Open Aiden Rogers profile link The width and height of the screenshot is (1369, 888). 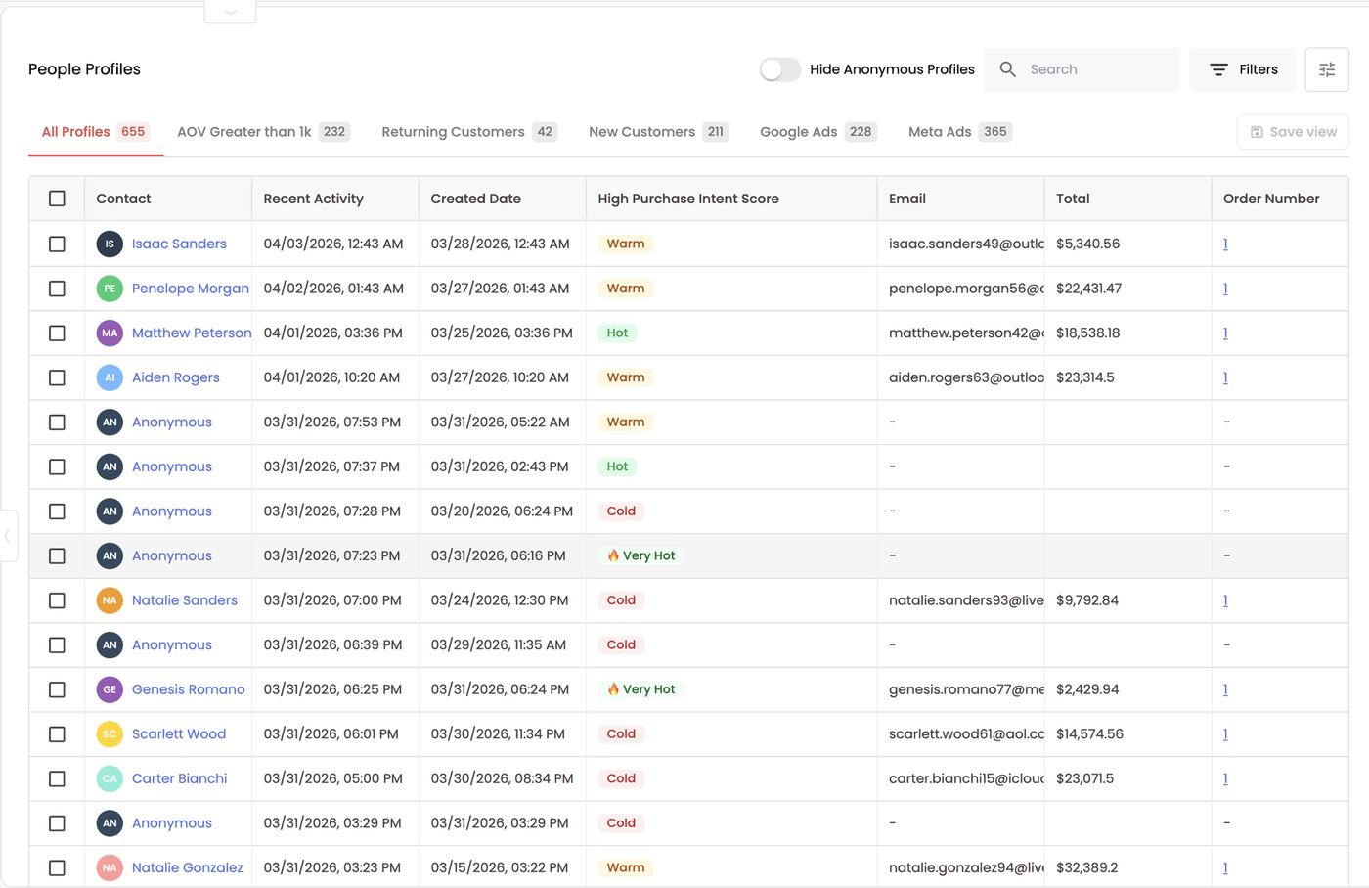coord(176,377)
